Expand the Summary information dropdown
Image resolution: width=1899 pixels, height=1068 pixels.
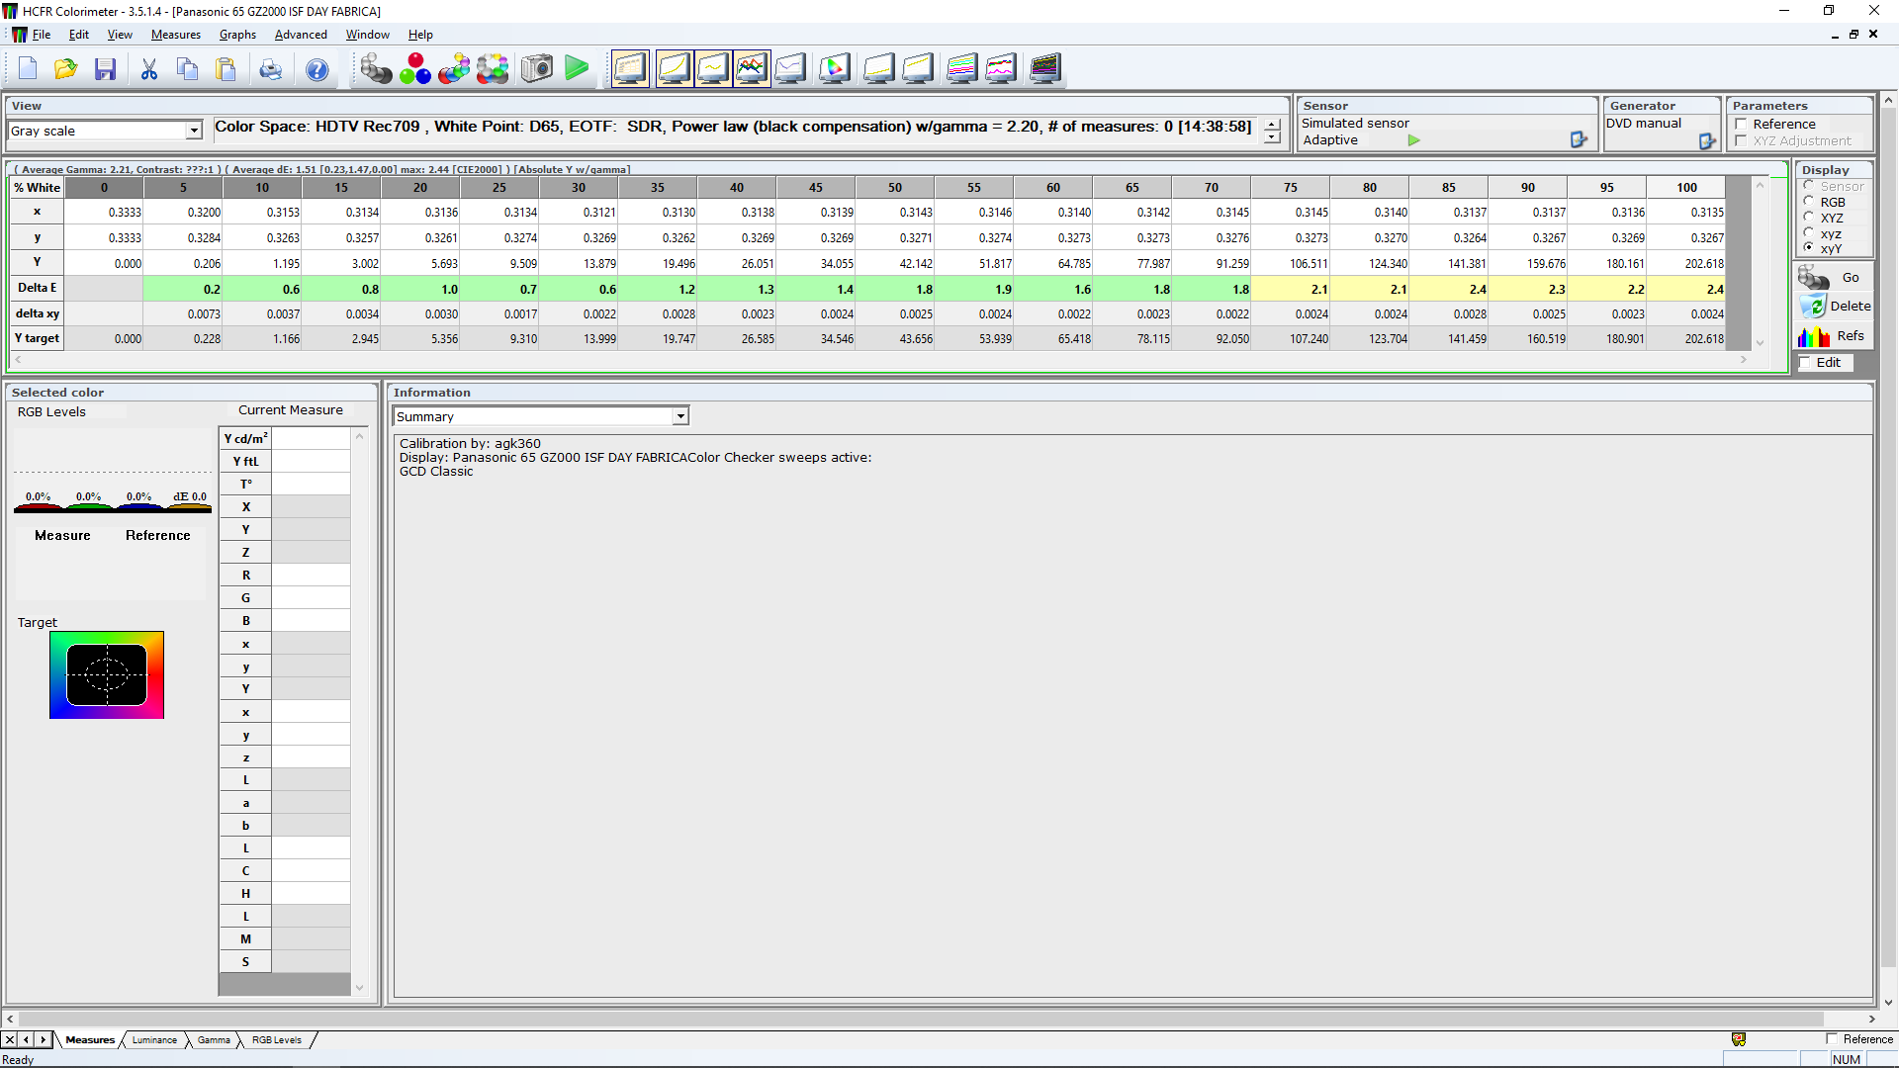coord(680,417)
